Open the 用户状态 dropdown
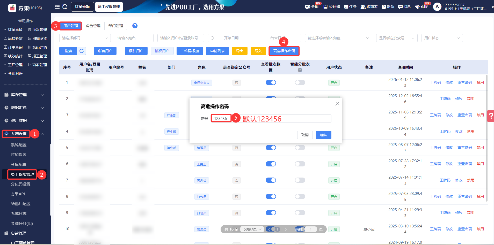 tap(442, 38)
